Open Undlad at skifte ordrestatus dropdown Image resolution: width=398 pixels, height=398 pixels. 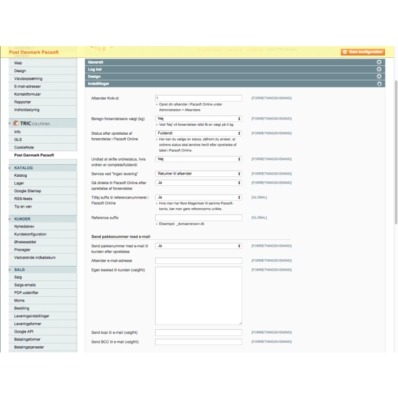point(198,159)
